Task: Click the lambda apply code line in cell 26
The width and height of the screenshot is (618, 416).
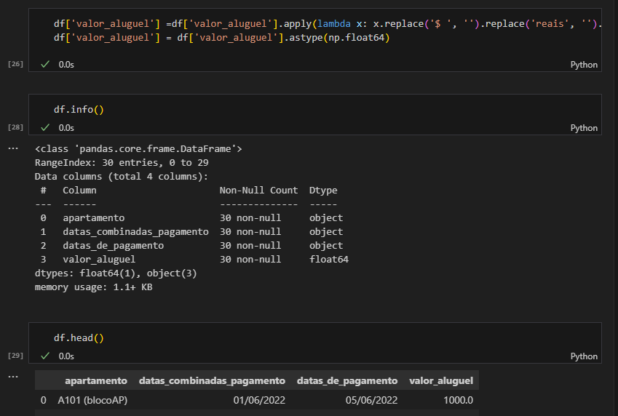Action: click(x=328, y=24)
